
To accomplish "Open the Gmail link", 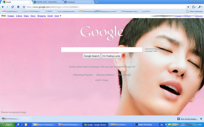I will tap(50, 16).
